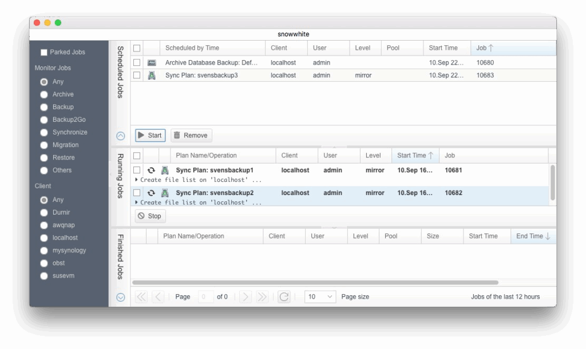Refresh the finished jobs list
The image size is (586, 349).
pos(283,296)
